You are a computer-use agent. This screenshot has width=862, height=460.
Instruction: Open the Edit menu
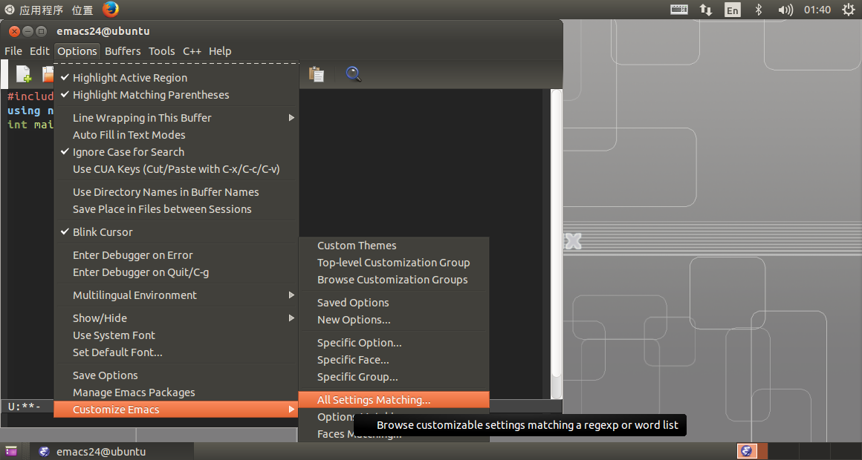click(x=39, y=51)
